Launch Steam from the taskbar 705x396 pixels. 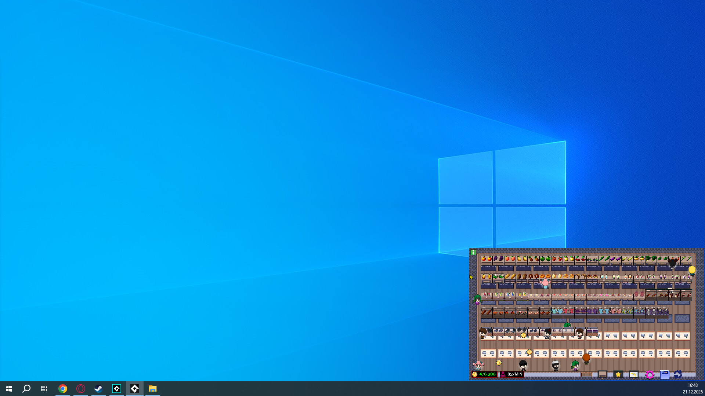pos(98,389)
